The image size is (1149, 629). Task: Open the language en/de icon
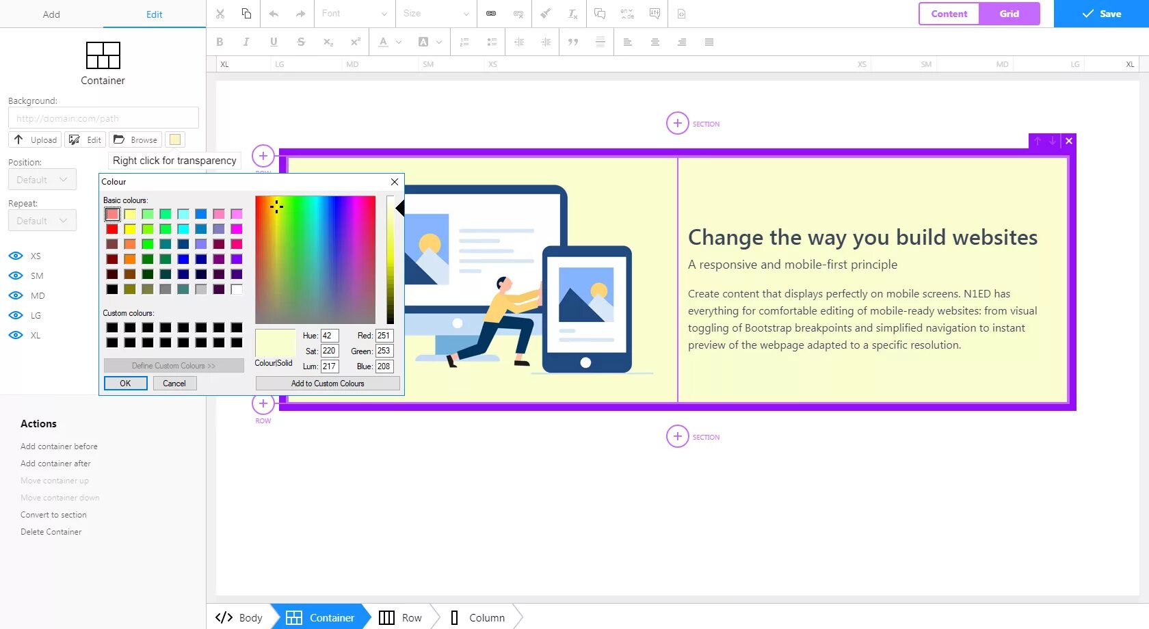click(x=627, y=14)
